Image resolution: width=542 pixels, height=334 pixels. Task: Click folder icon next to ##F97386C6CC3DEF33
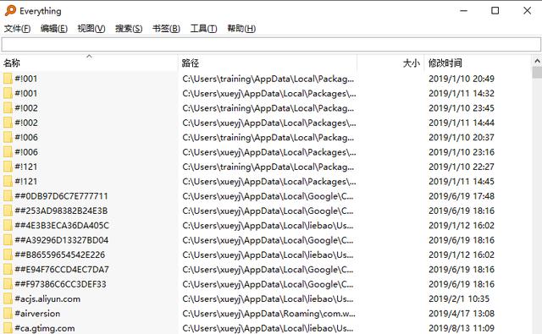[x=8, y=284]
